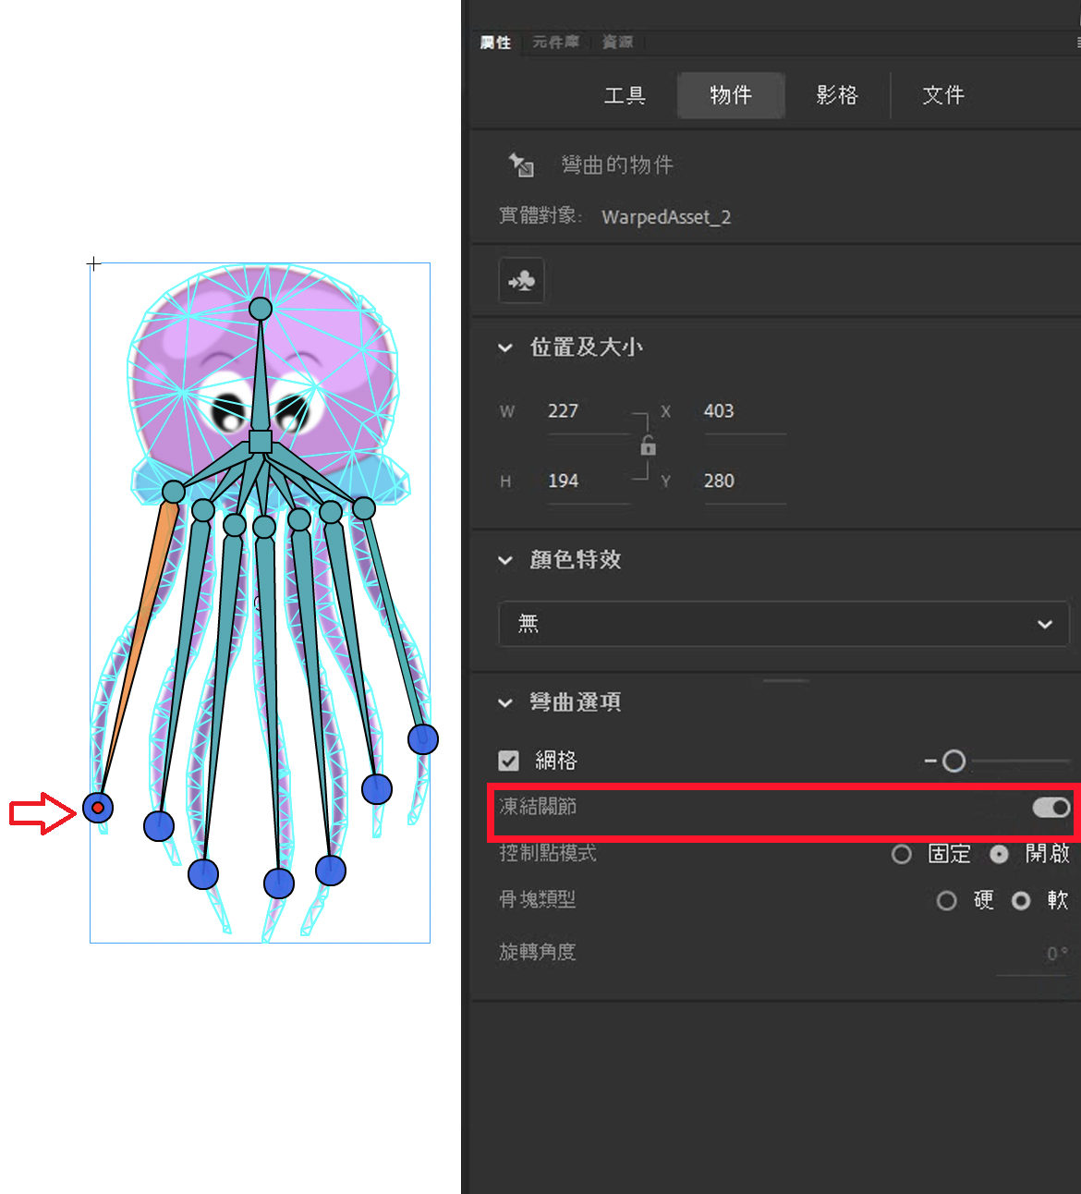Select 固定 control point mode

[902, 854]
